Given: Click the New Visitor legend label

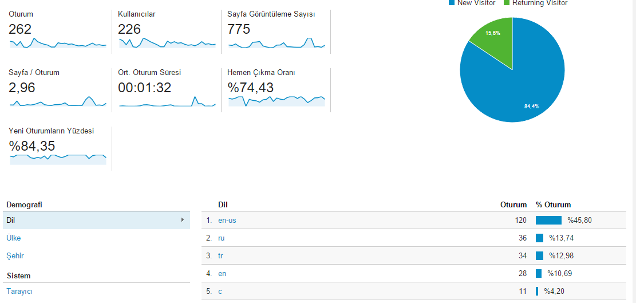Looking at the screenshot, I should coord(476,3).
